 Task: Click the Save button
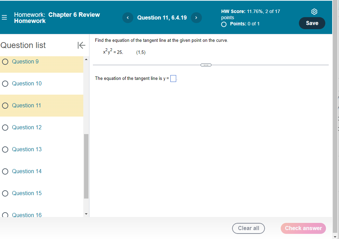coord(312,23)
